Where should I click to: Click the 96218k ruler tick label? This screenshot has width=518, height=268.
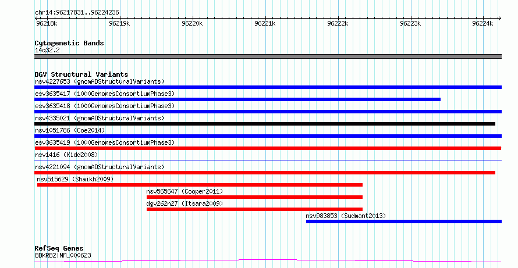47,24
